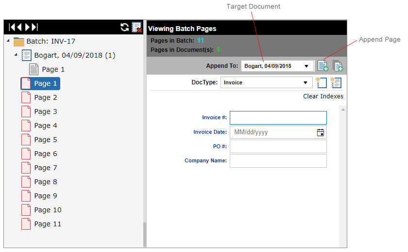The width and height of the screenshot is (408, 252).
Task: Open the Append To dropdown
Action: click(x=306, y=66)
